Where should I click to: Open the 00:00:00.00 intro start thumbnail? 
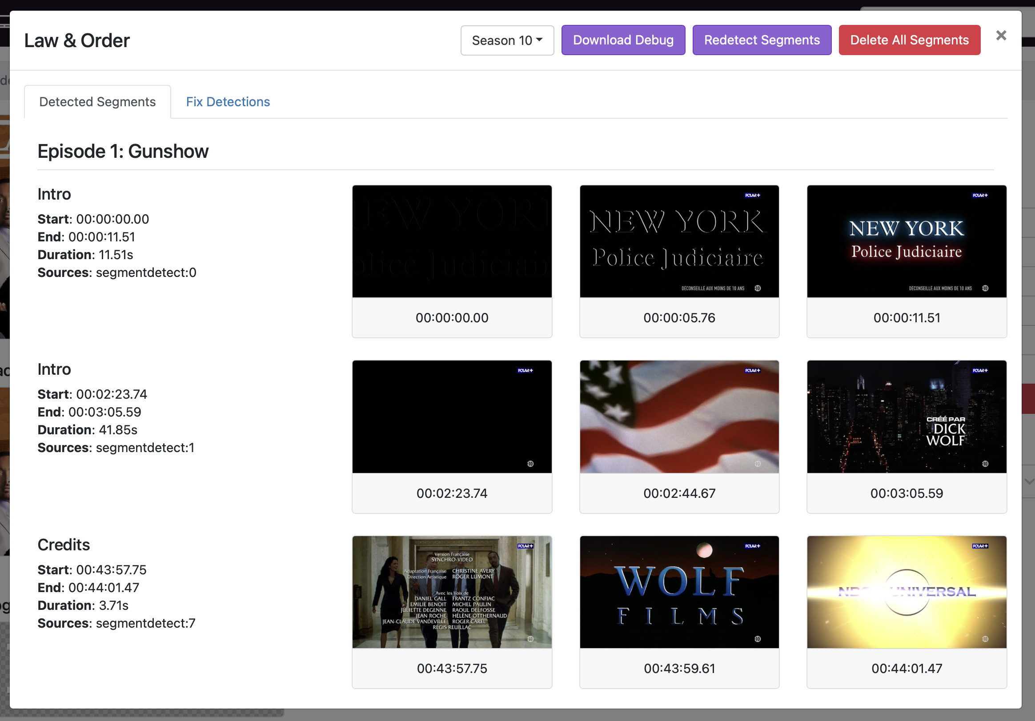tap(452, 241)
